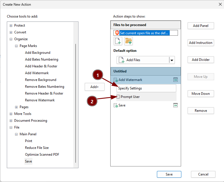Select Remove Background tool
Viewport: 224px width, 182px height.
pos(41,80)
